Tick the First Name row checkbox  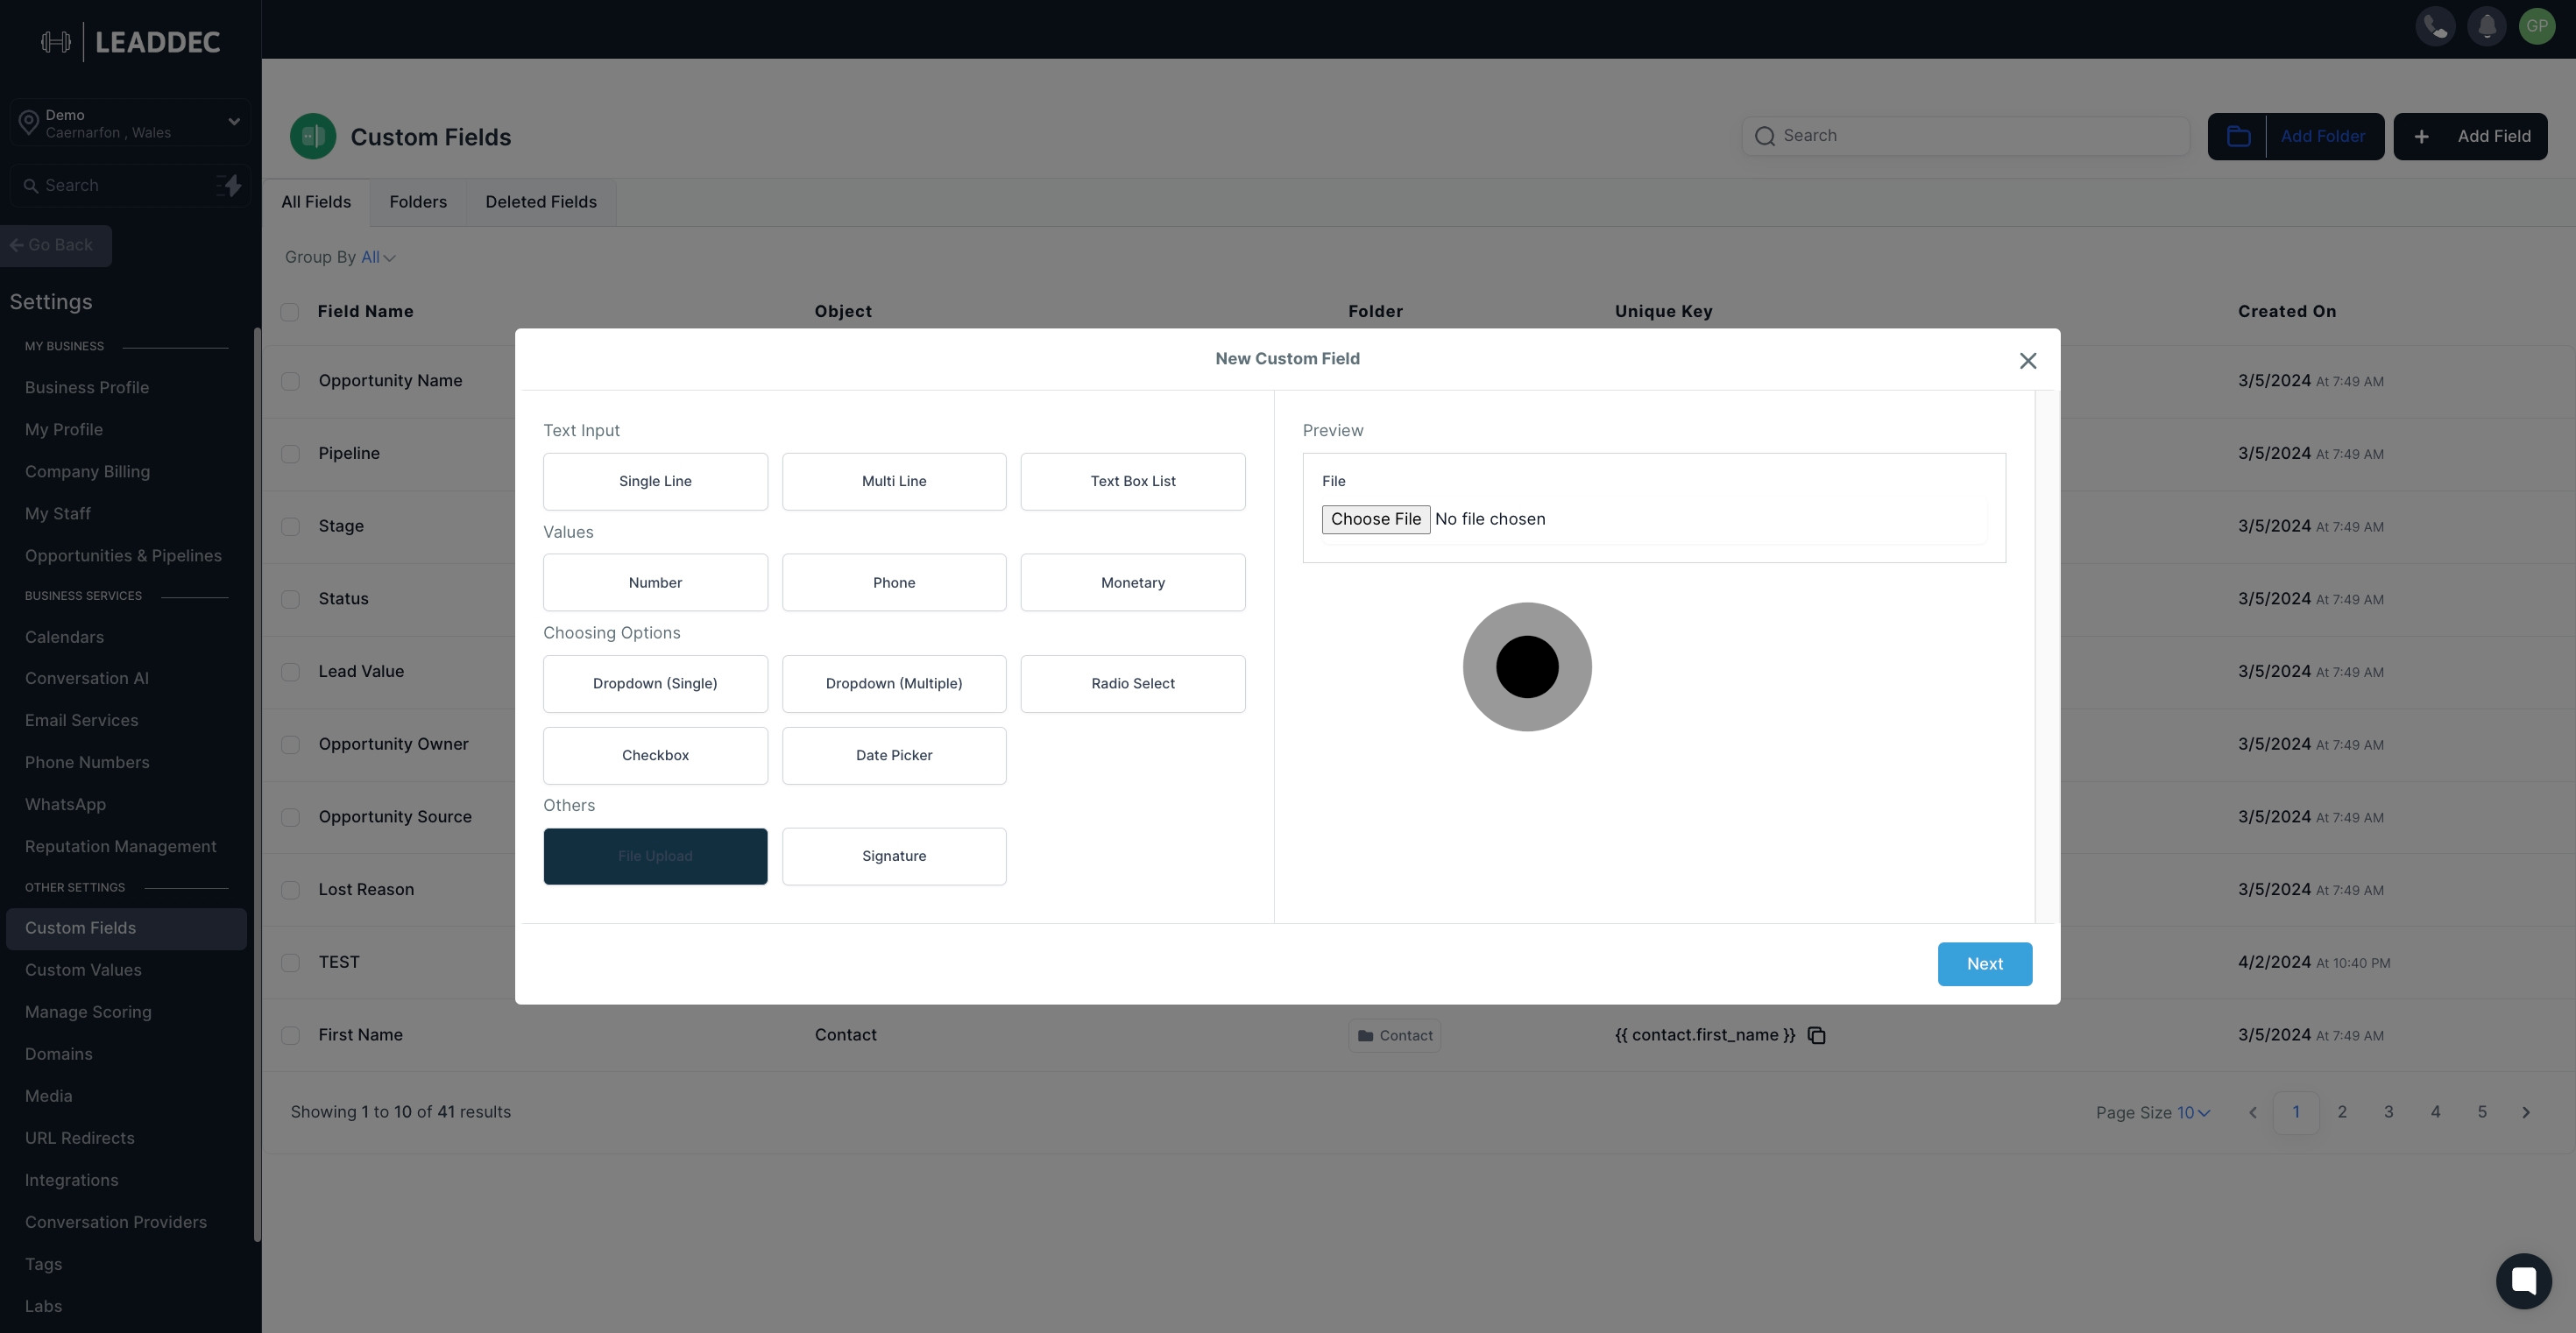[290, 1035]
